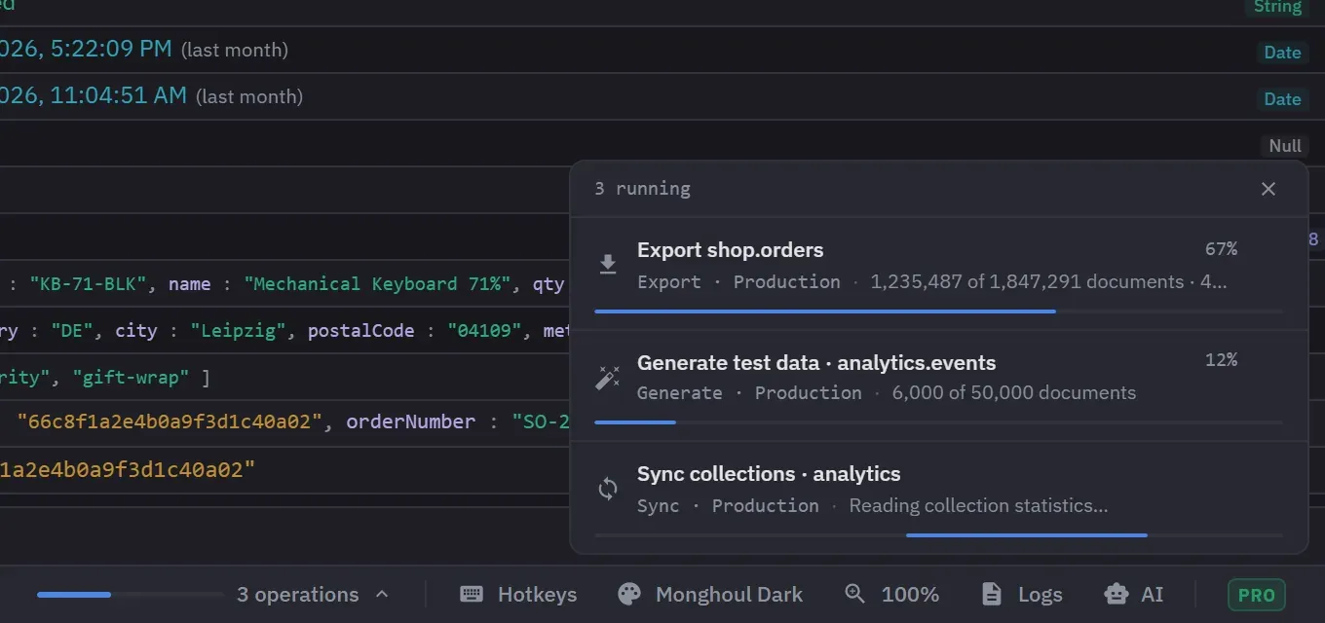Click '1,235,487 of 1,847,291 documents' text

[1027, 281]
